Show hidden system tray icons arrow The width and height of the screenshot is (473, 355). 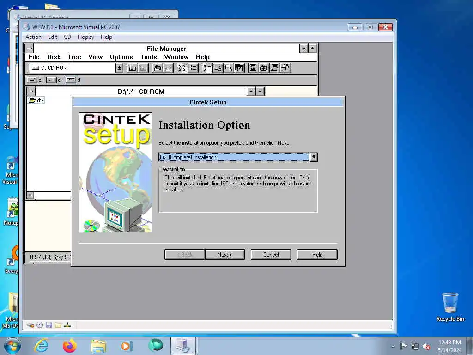[x=393, y=346]
